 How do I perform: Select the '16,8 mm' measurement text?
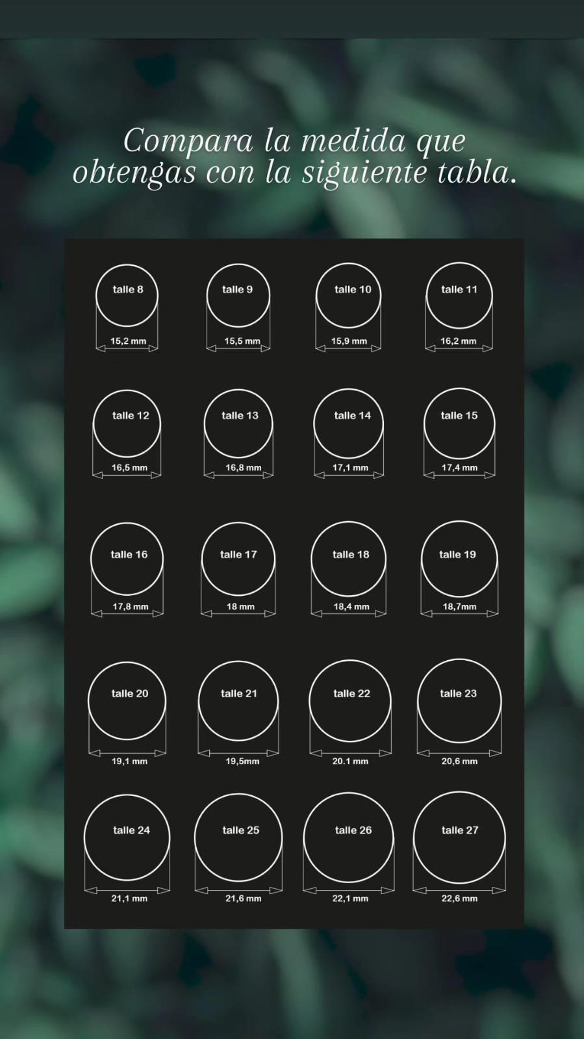pyautogui.click(x=244, y=467)
